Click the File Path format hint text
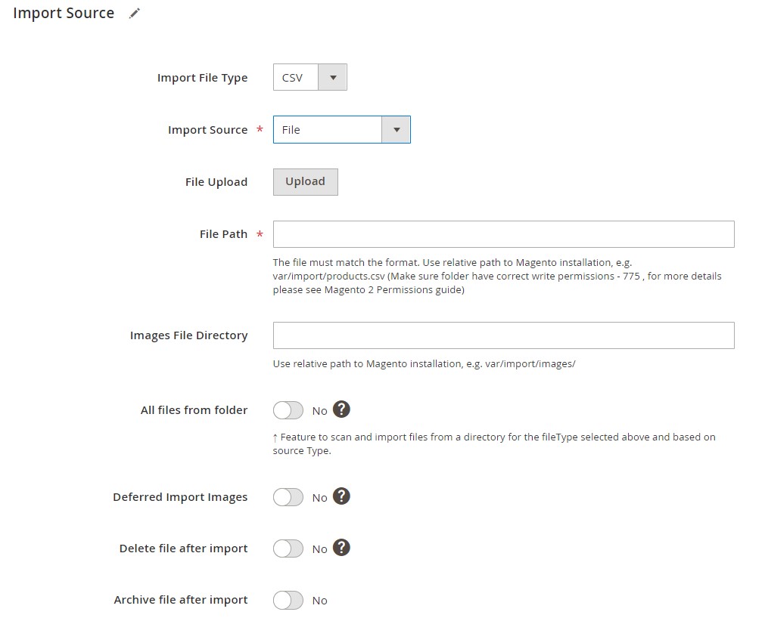The width and height of the screenshot is (765, 618). tap(497, 276)
